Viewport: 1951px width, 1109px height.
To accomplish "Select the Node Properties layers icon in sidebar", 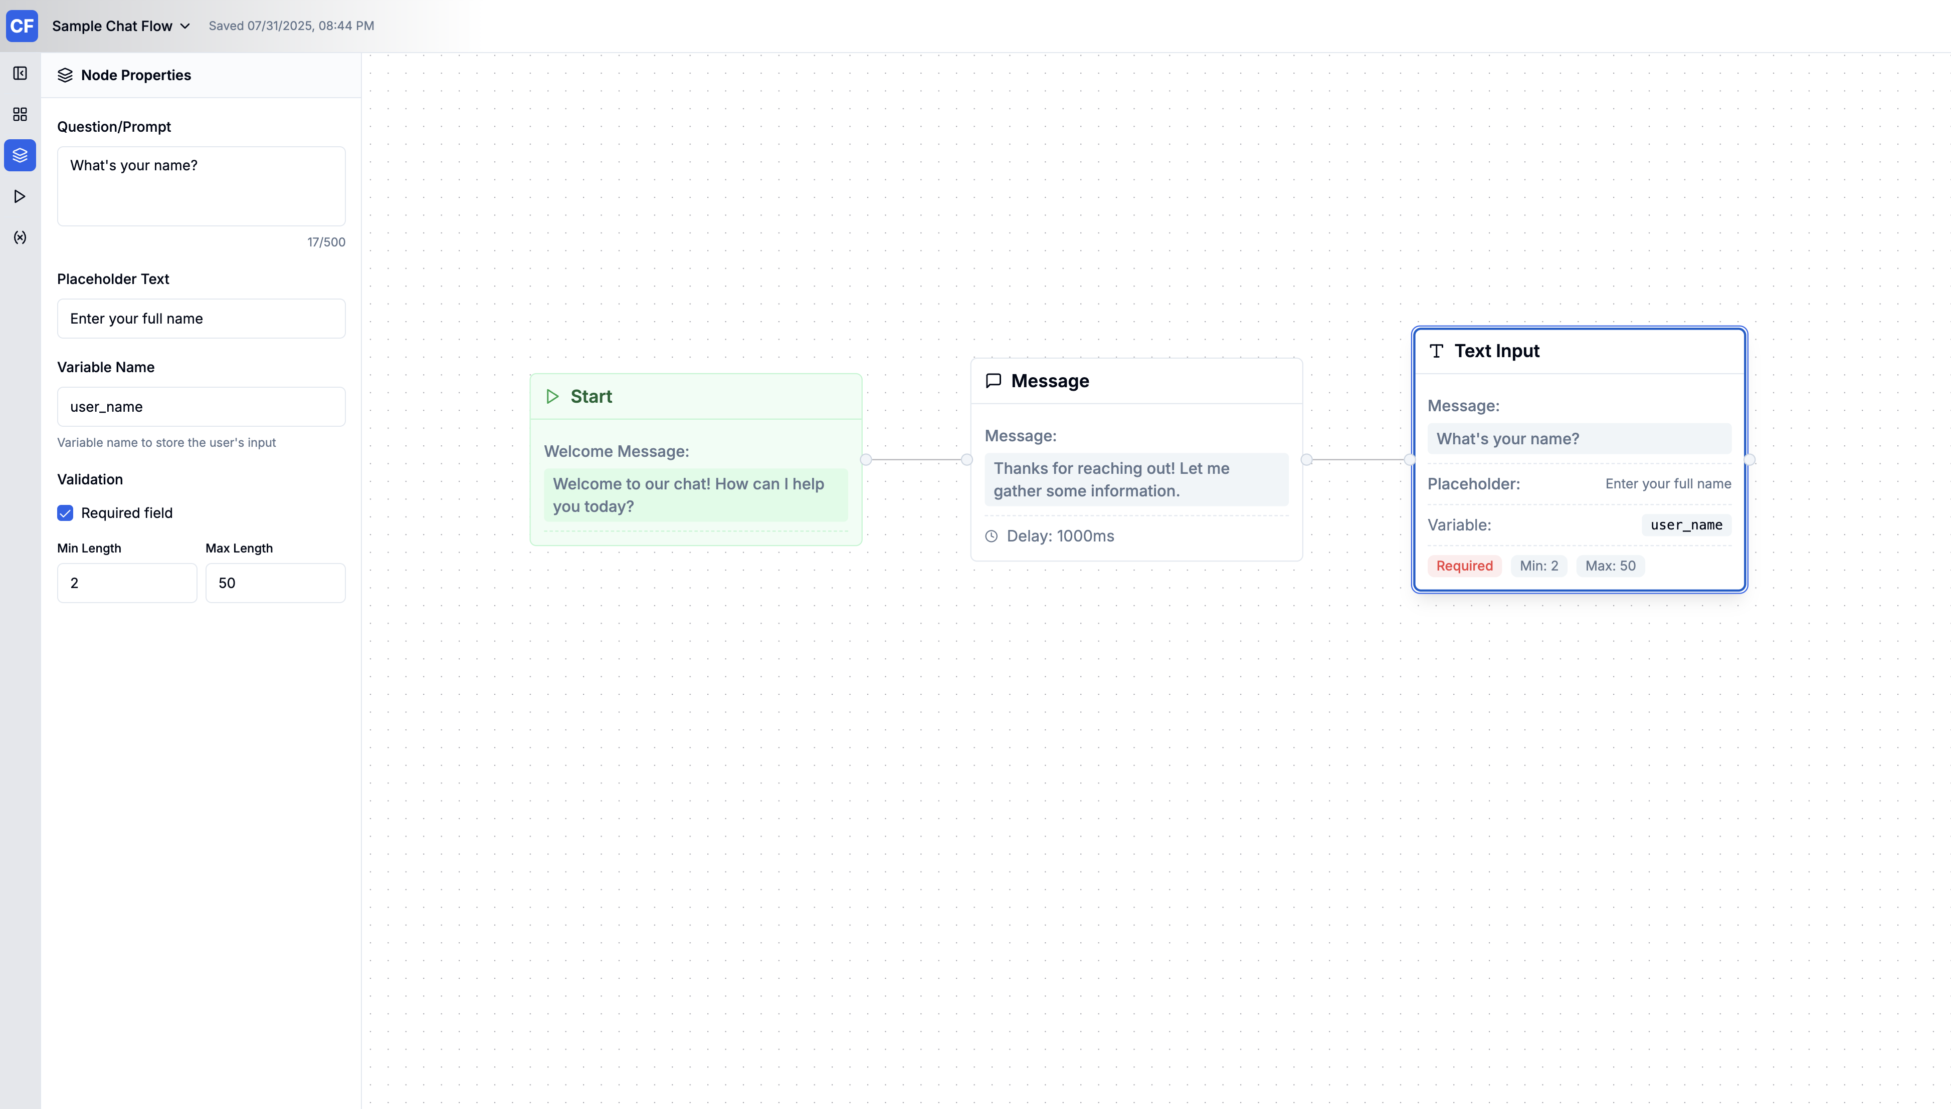I will point(19,155).
